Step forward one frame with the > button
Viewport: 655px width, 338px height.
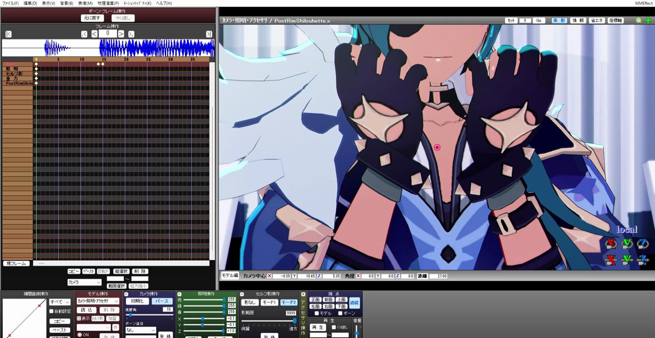point(121,34)
